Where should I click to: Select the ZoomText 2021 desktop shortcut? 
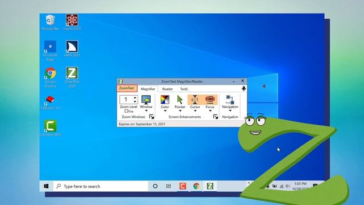tap(72, 77)
